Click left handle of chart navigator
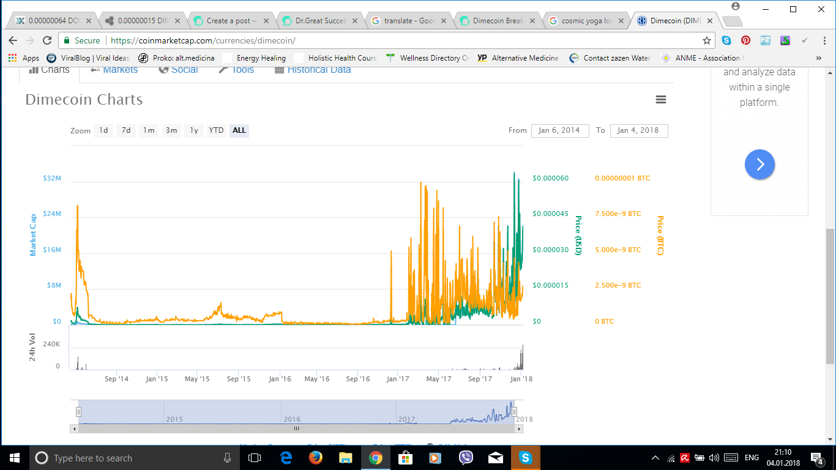836x470 pixels. [x=78, y=412]
